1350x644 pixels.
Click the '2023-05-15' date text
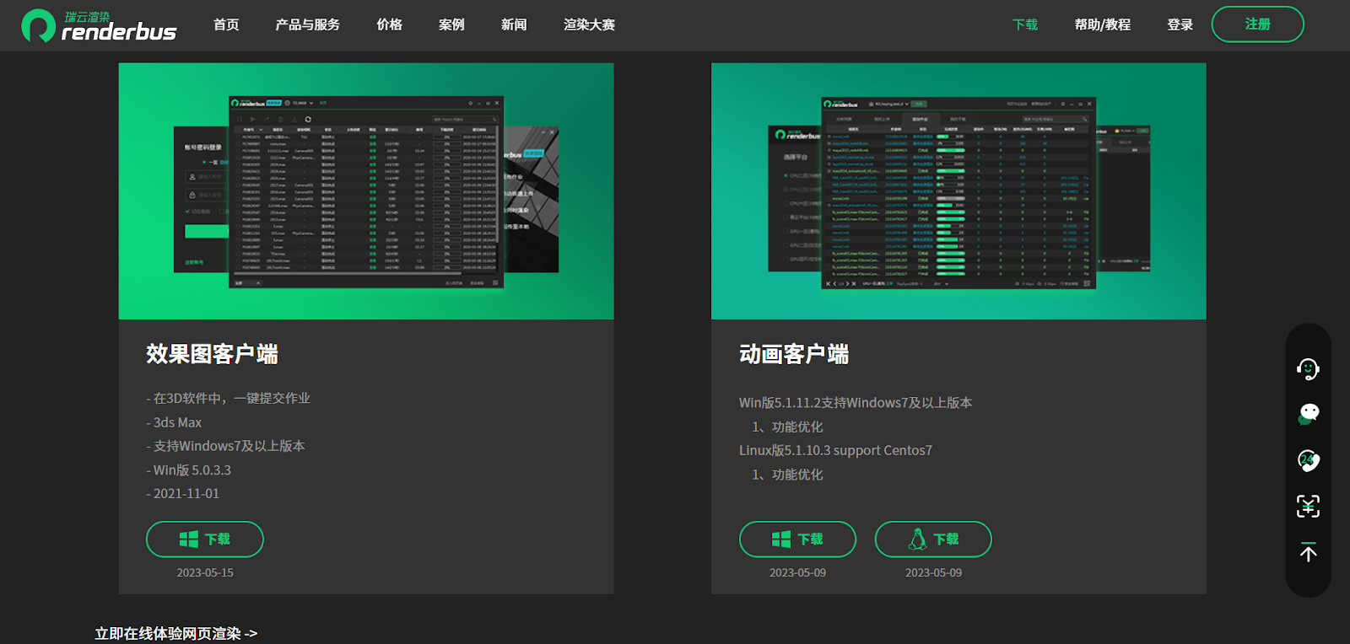tap(205, 572)
